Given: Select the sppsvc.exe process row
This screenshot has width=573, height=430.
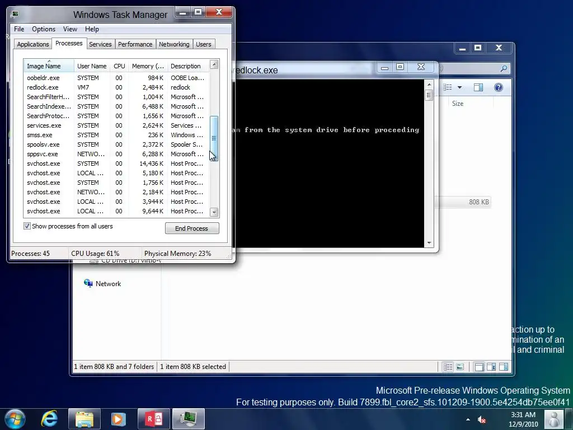Looking at the screenshot, I should pyautogui.click(x=116, y=154).
